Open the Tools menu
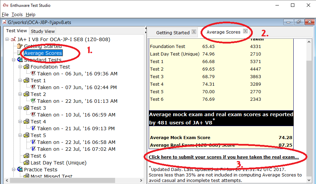 [x=17, y=14]
